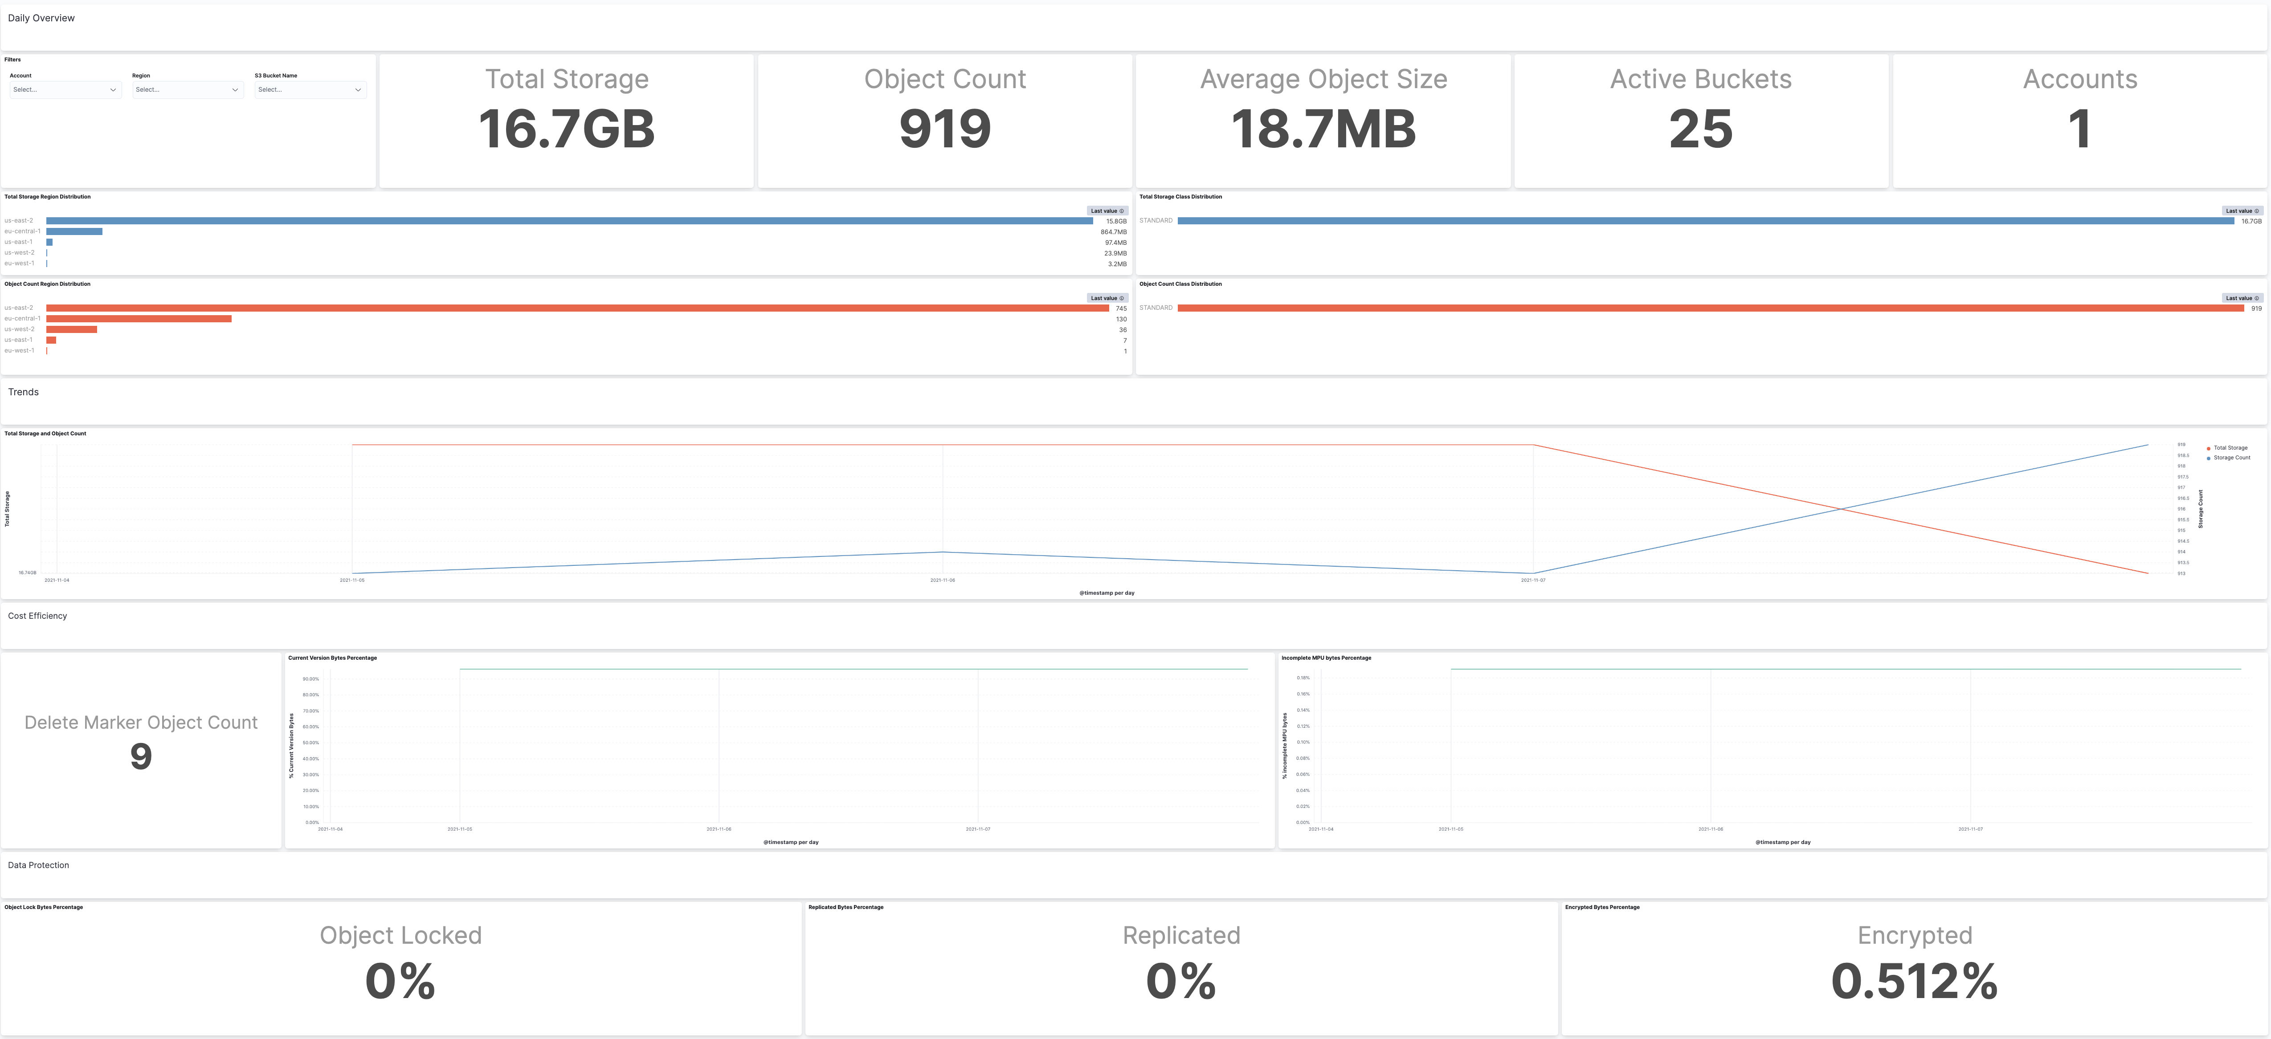Image resolution: width=2271 pixels, height=1039 pixels.
Task: Click the Replicated 0% metric
Action: (x=1181, y=981)
